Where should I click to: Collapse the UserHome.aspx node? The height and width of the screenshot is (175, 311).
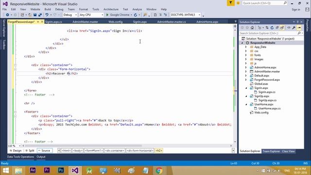tap(246, 105)
